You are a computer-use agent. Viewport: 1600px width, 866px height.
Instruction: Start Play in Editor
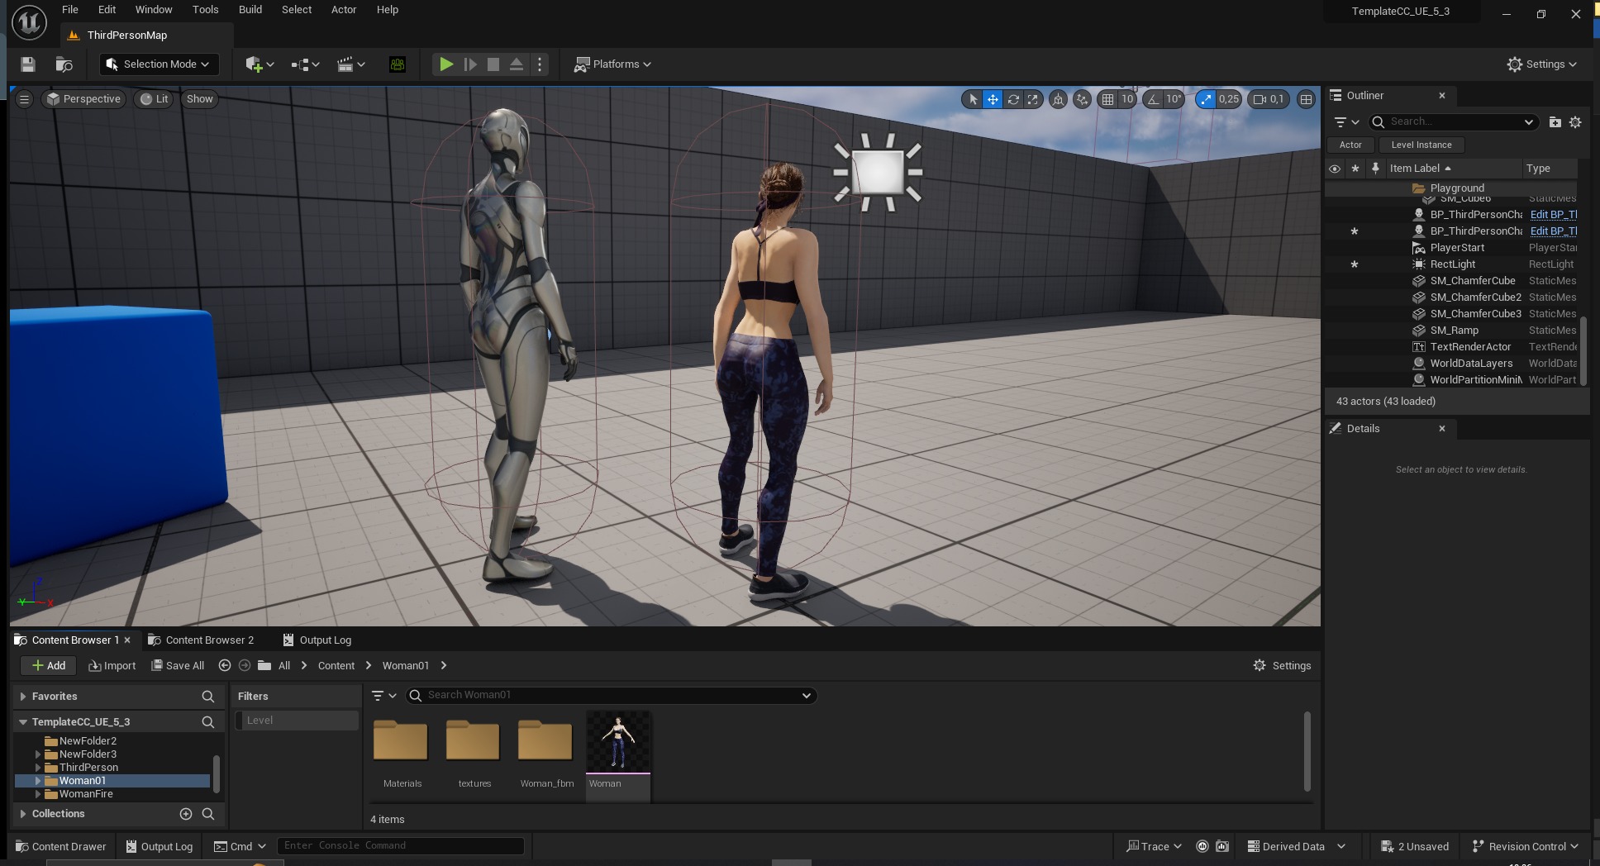coord(446,64)
